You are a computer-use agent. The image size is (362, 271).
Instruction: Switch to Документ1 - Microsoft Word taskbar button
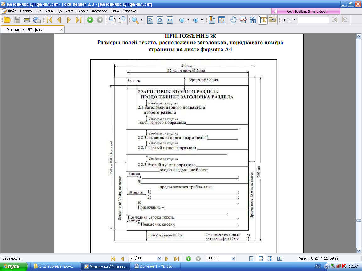[x=155, y=266]
